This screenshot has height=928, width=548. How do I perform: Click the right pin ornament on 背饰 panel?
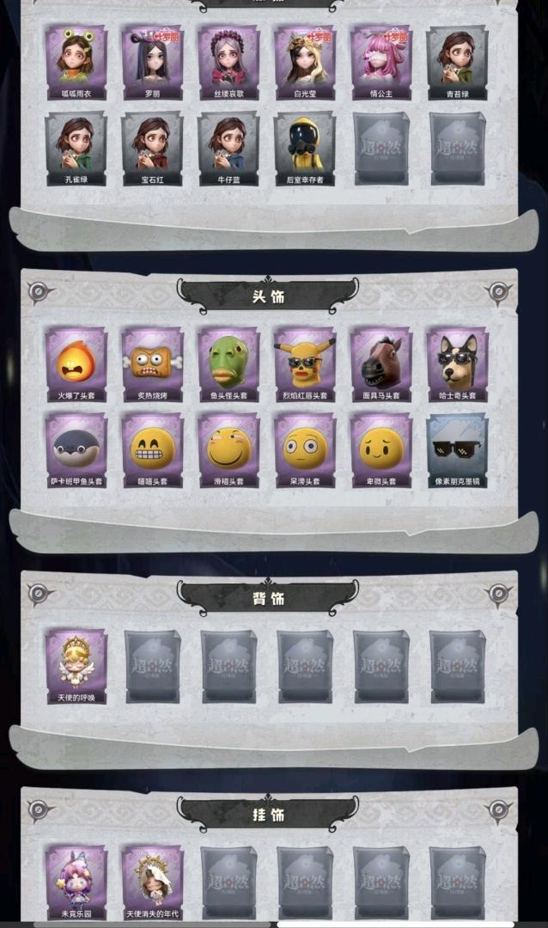click(497, 594)
